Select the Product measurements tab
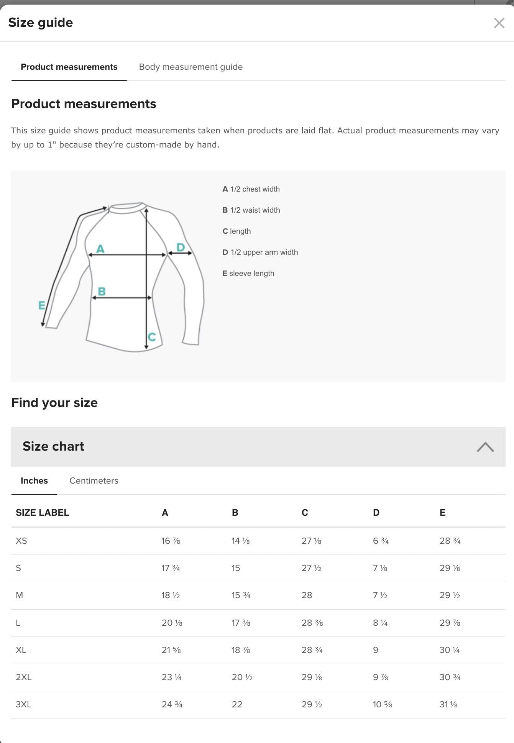The image size is (514, 743). tap(69, 67)
